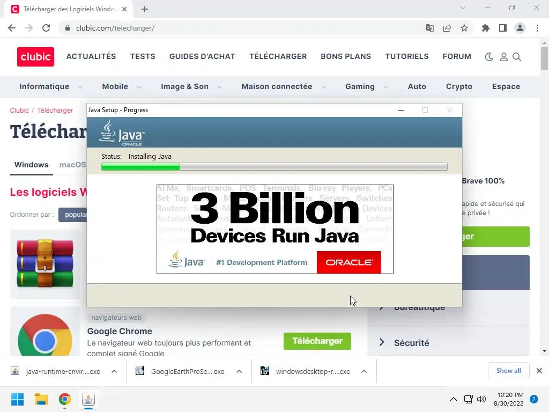This screenshot has height=412, width=549.
Task: Minimize the Java Setup window
Action: pos(401,110)
